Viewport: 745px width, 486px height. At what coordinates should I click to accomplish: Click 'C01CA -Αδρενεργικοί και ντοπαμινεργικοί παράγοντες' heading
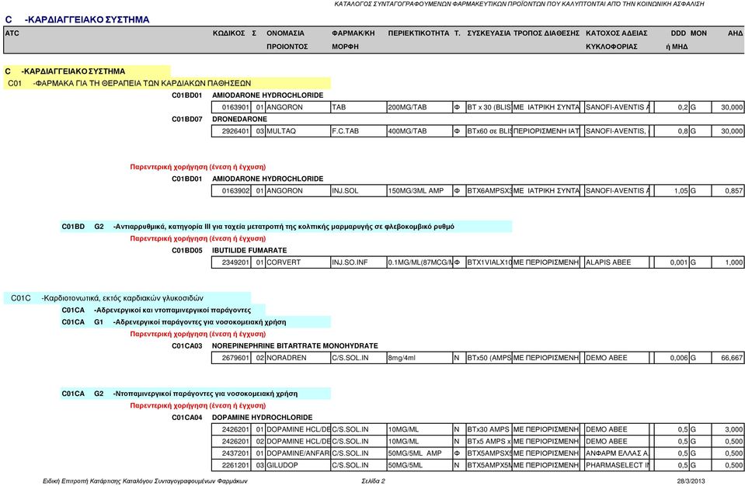163,310
